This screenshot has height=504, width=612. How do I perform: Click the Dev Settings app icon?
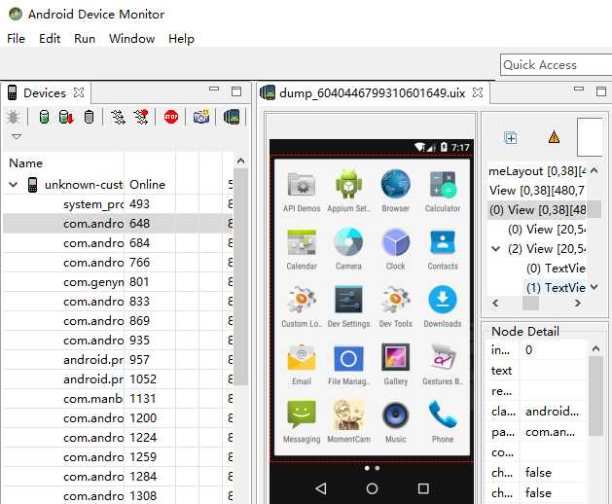click(x=348, y=300)
